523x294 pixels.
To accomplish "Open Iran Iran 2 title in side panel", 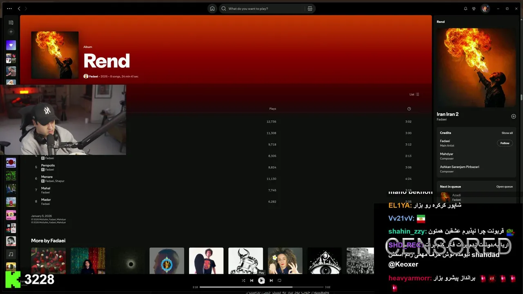I will point(447,114).
